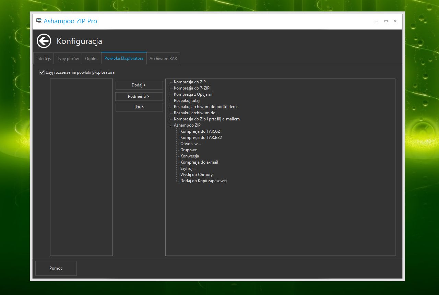439x295 pixels.
Task: Click the Podmenu > button
Action: click(x=139, y=96)
